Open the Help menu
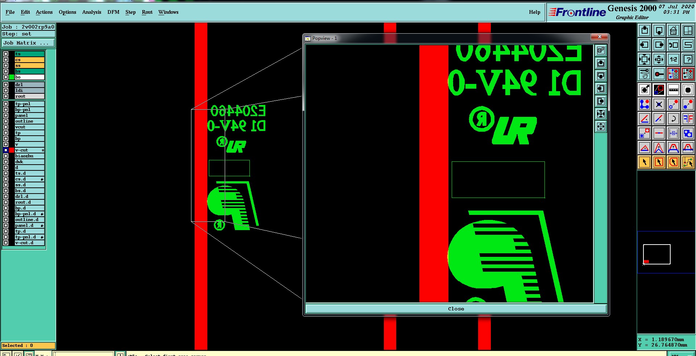 534,12
